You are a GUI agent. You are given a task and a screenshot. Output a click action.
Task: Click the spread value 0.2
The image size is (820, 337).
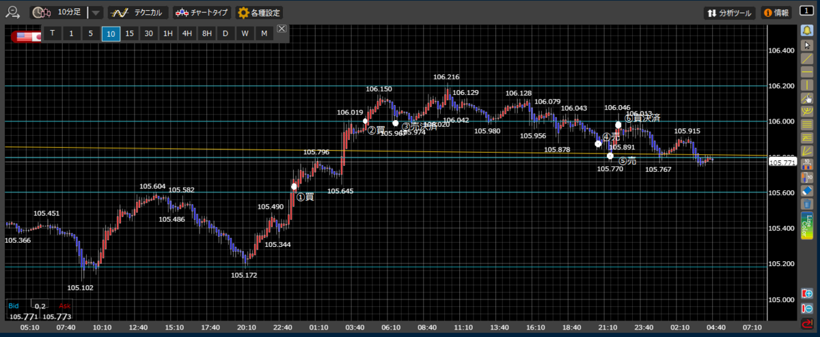coord(40,306)
